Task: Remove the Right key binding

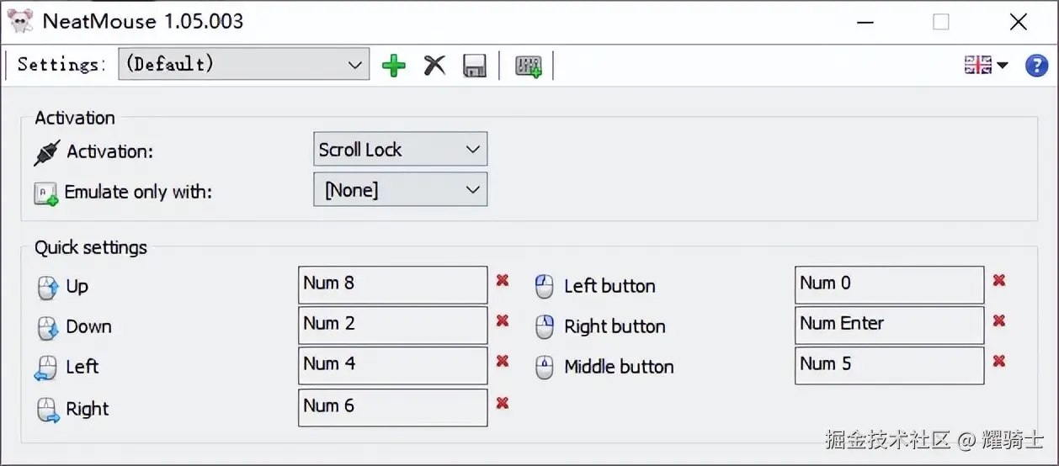Action: tap(503, 403)
